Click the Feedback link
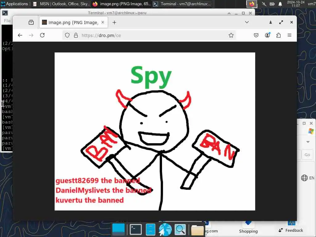The image size is (316, 237). click(291, 230)
